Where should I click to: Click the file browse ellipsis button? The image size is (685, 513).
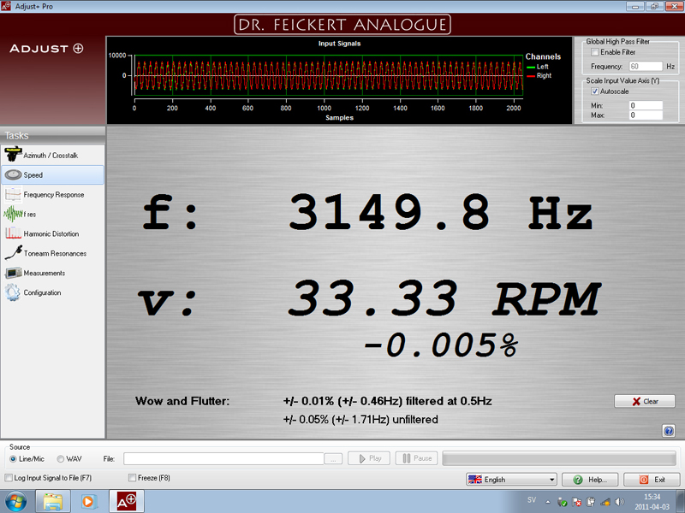334,459
